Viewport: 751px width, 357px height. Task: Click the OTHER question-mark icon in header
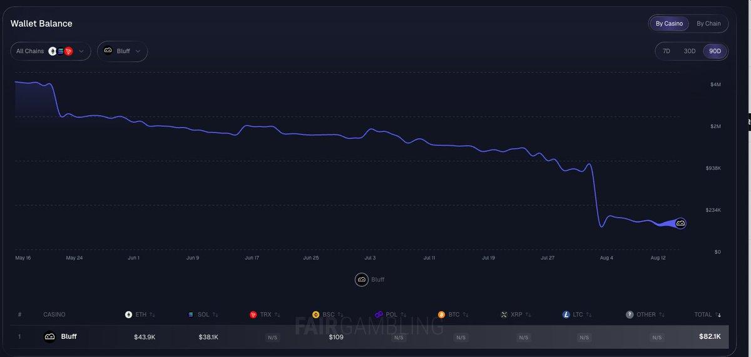point(630,314)
